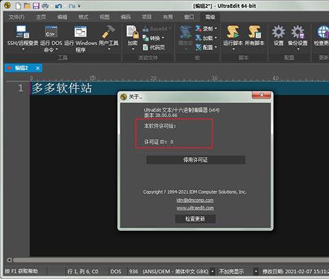This screenshot has height=279, width=329.
Task: Expand 用户工具 dropdown arrow
Action: click(109, 49)
